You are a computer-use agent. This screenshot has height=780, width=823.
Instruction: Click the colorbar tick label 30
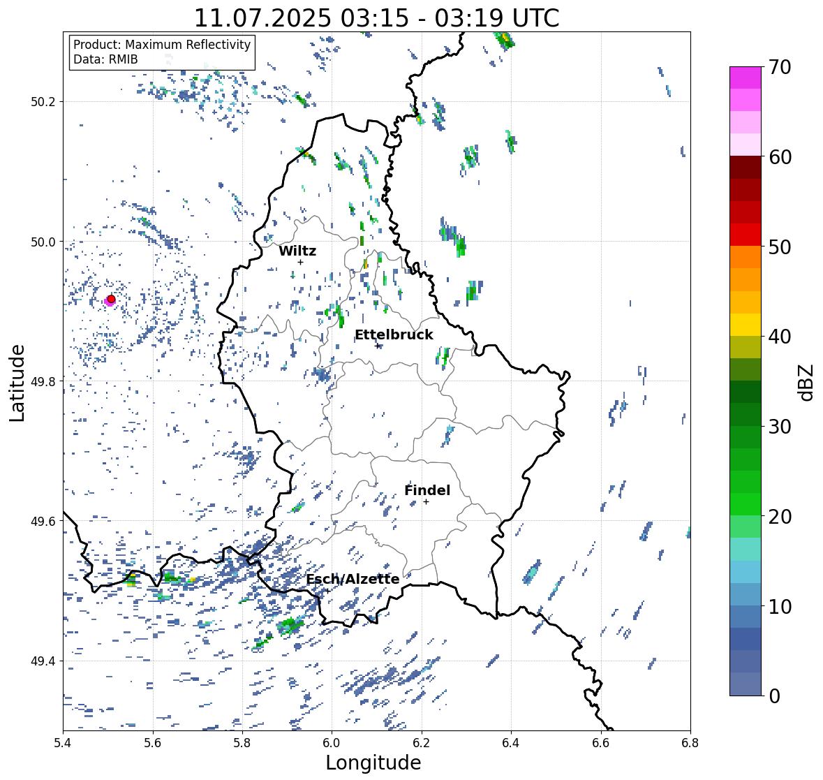(x=780, y=427)
